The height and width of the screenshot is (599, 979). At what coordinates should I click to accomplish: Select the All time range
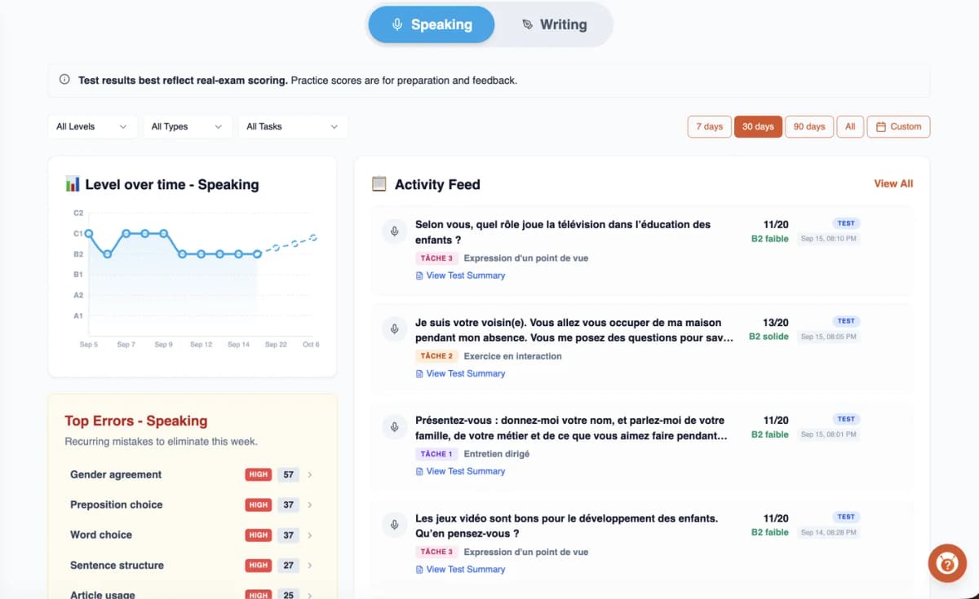[x=850, y=126]
